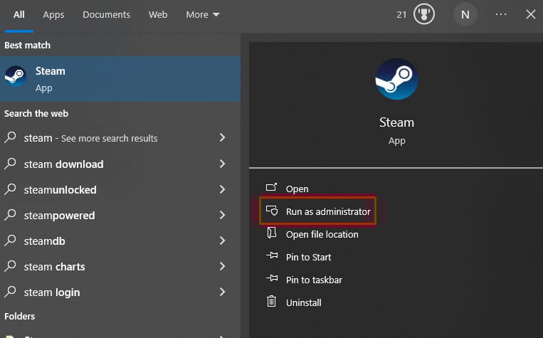Switch to the All tab
Image resolution: width=543 pixels, height=338 pixels.
(19, 14)
